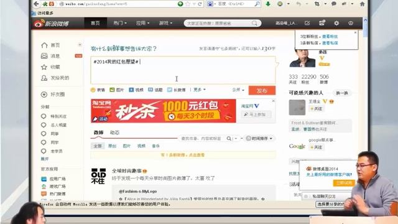Click the feed search magnifier icon
Viewport: 398px width, 224px height.
229,138
